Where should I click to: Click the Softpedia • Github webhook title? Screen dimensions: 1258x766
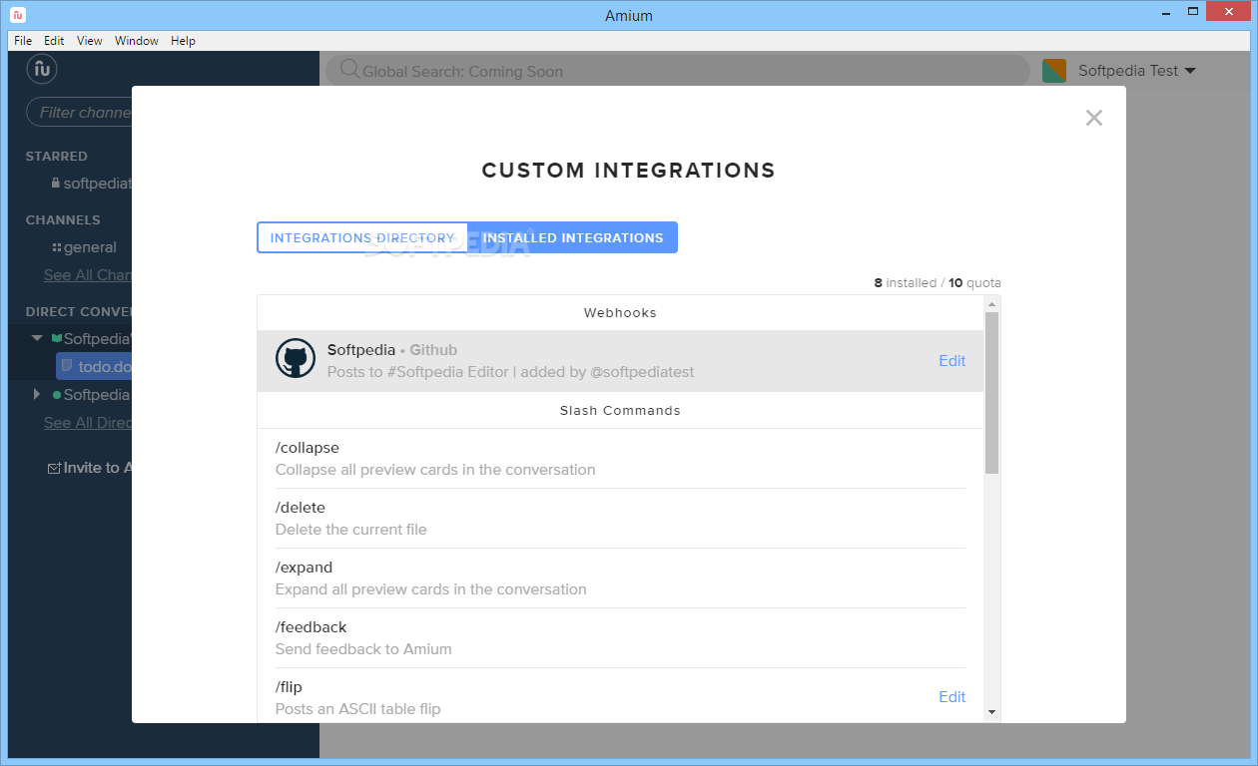click(392, 350)
